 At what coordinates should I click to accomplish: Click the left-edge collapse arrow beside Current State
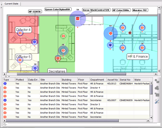[2, 5]
